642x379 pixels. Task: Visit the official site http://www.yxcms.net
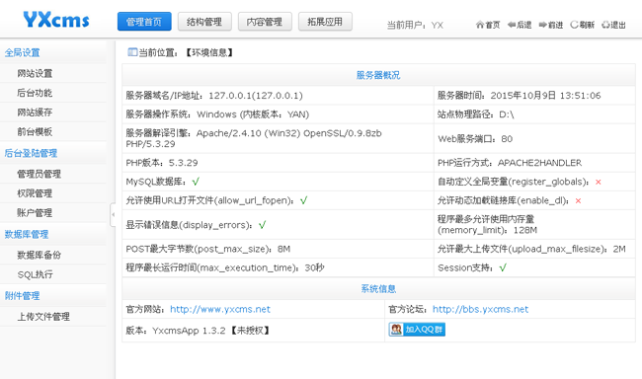220,310
